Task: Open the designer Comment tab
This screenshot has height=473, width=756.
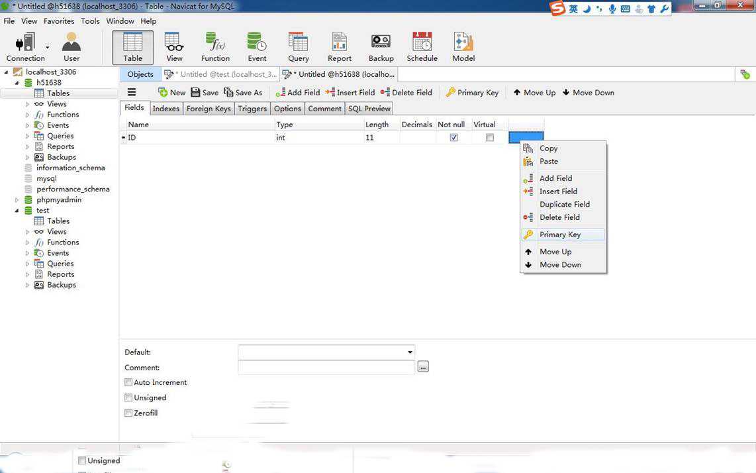Action: (324, 109)
